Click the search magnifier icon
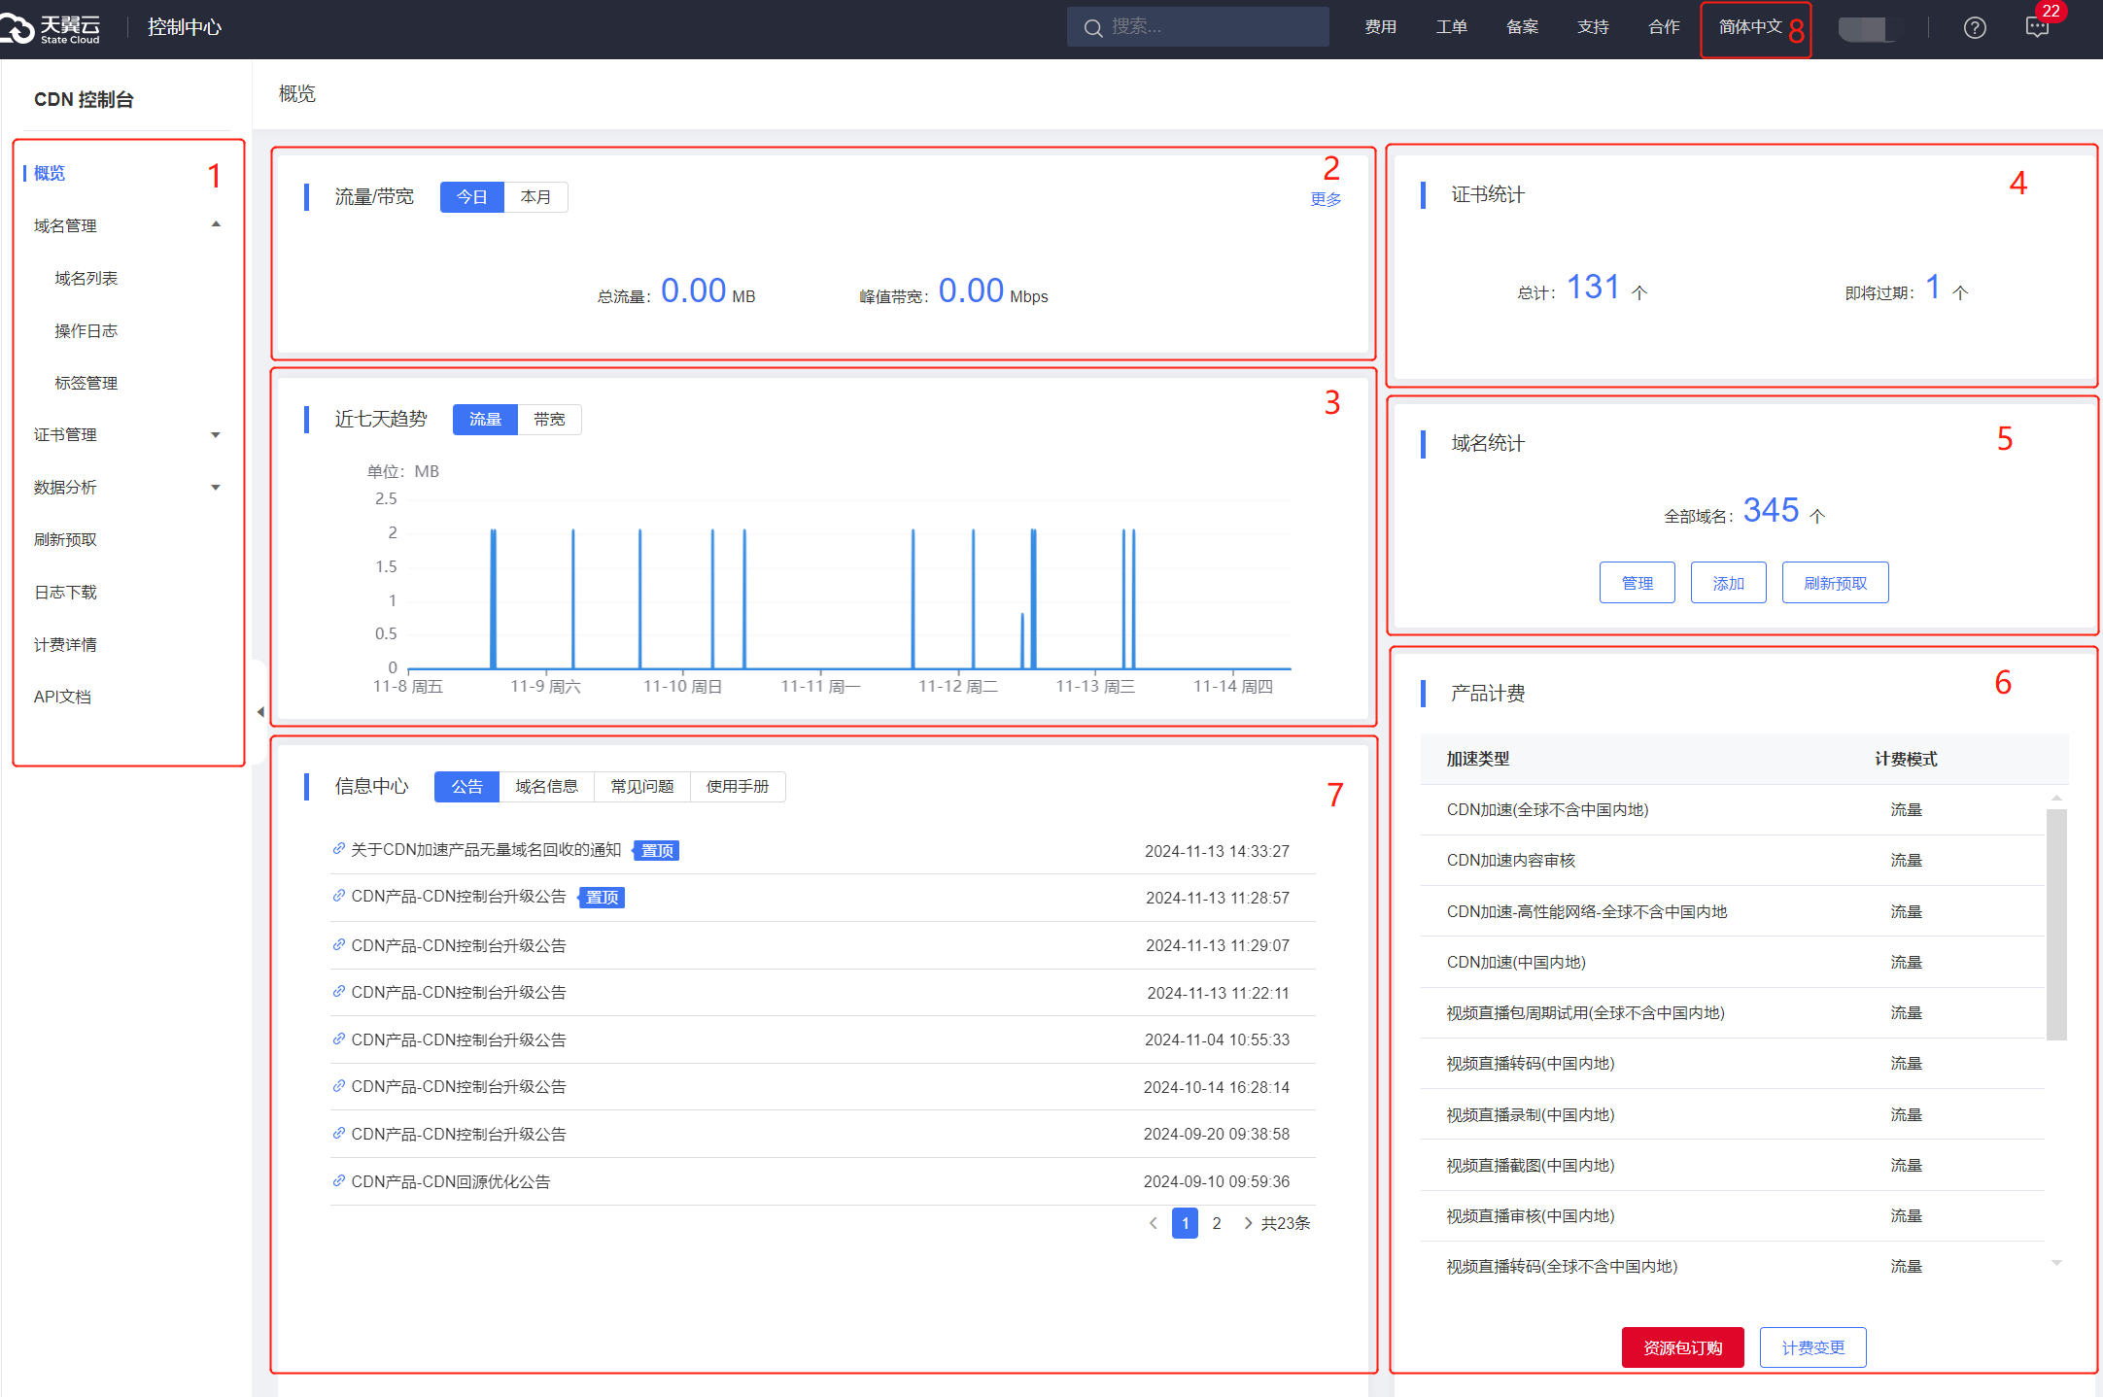 click(1092, 28)
